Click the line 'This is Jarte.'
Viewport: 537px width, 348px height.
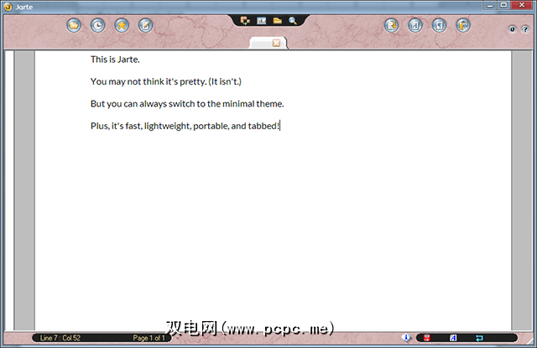click(115, 60)
